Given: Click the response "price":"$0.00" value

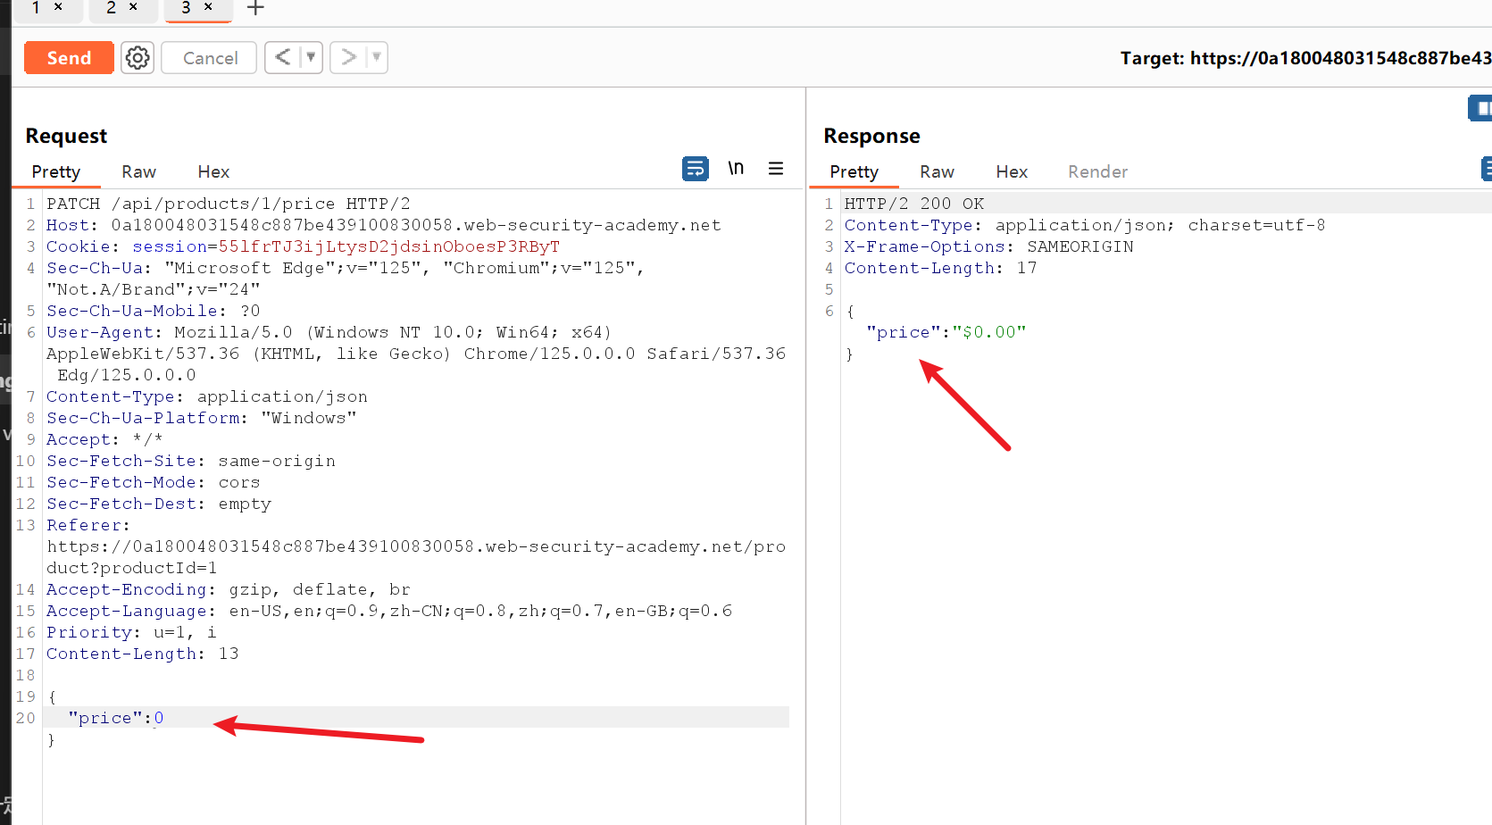Looking at the screenshot, I should pyautogui.click(x=989, y=332).
